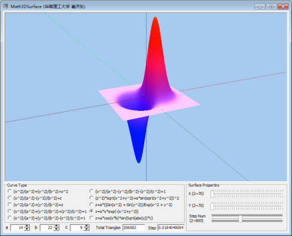Screen dimensions: 292x236
Task: Click the X (2~70) slider thumb
Action: pos(212,194)
